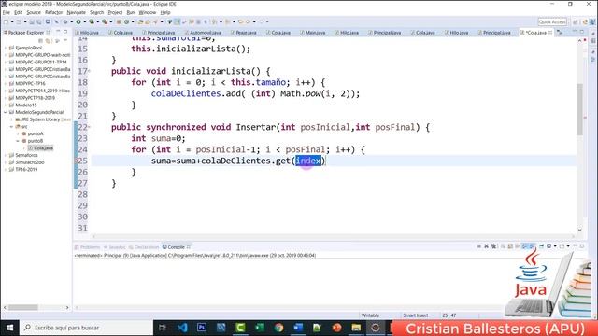Collapse the src folder in tree
Screen dimensions: 598x336
click(x=11, y=127)
